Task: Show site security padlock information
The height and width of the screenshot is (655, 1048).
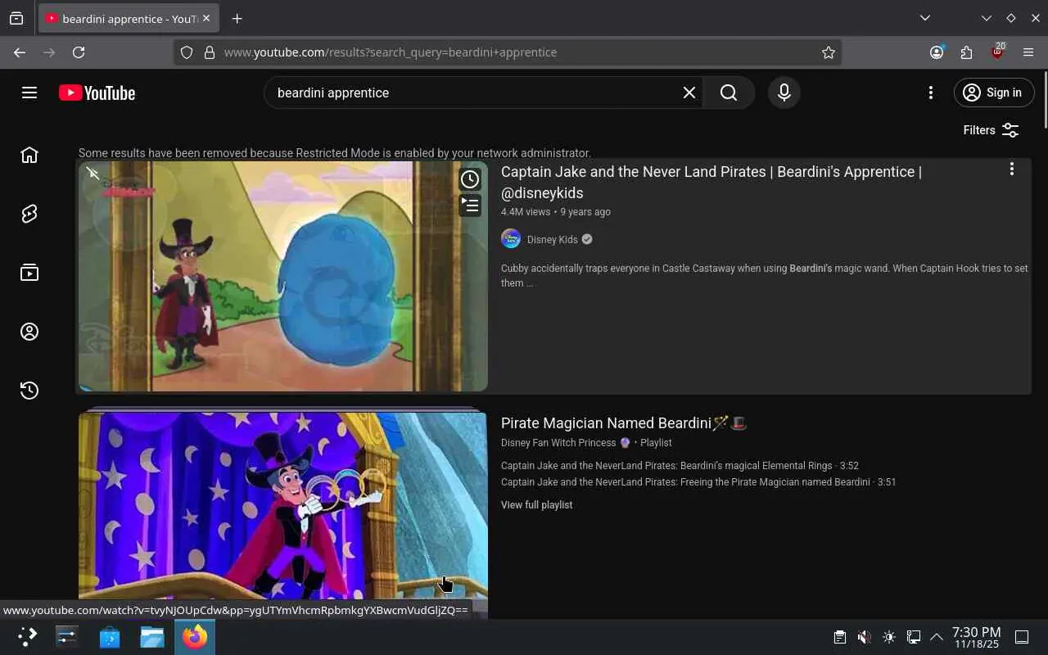Action: 210,52
